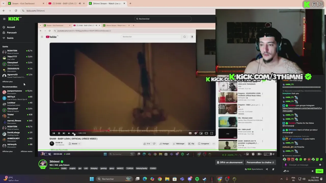Viewport: 326px width, 183px height.
Task: Select the Arabic stream tag
Action: (64, 168)
